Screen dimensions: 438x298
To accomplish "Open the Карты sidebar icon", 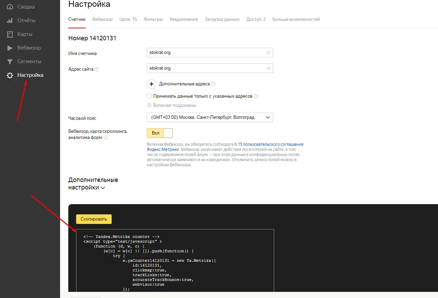I will pyautogui.click(x=10, y=34).
